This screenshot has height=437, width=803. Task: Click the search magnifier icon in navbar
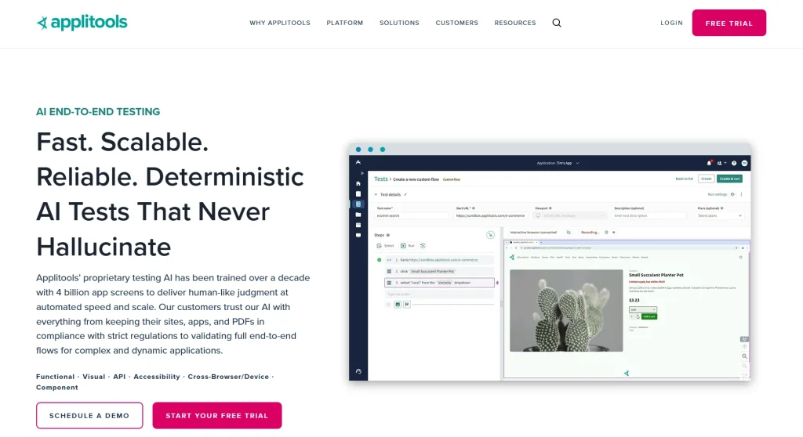557,23
